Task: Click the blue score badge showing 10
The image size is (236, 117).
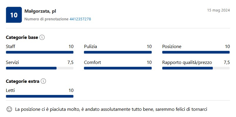Action: (x=14, y=15)
